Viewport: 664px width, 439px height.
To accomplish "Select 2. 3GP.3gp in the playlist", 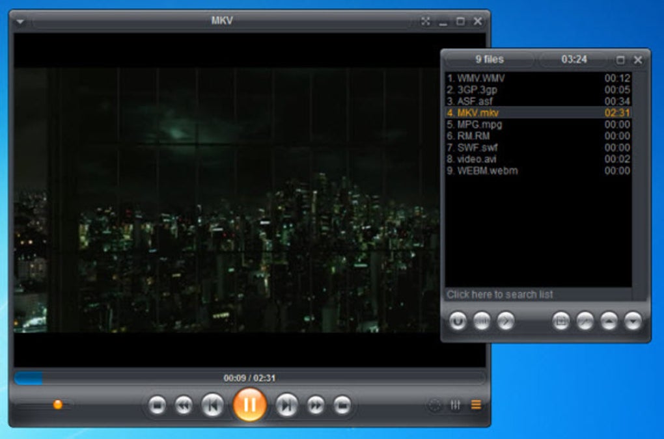I will point(538,90).
